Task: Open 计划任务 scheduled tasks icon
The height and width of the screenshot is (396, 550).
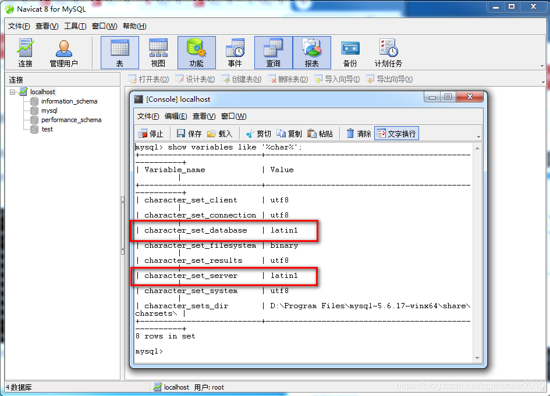Action: pos(388,53)
